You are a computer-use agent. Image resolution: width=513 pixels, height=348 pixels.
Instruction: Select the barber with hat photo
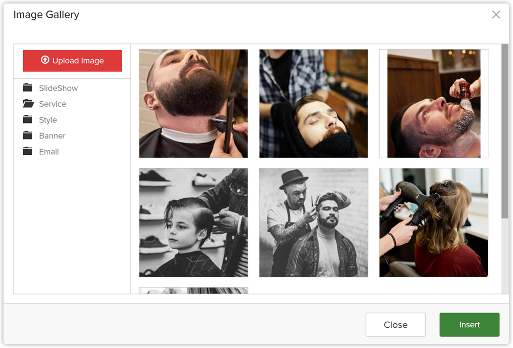pyautogui.click(x=314, y=223)
